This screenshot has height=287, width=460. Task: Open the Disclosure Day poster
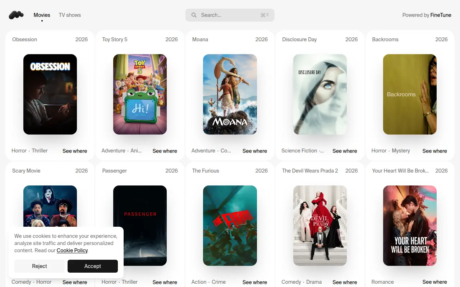click(320, 94)
